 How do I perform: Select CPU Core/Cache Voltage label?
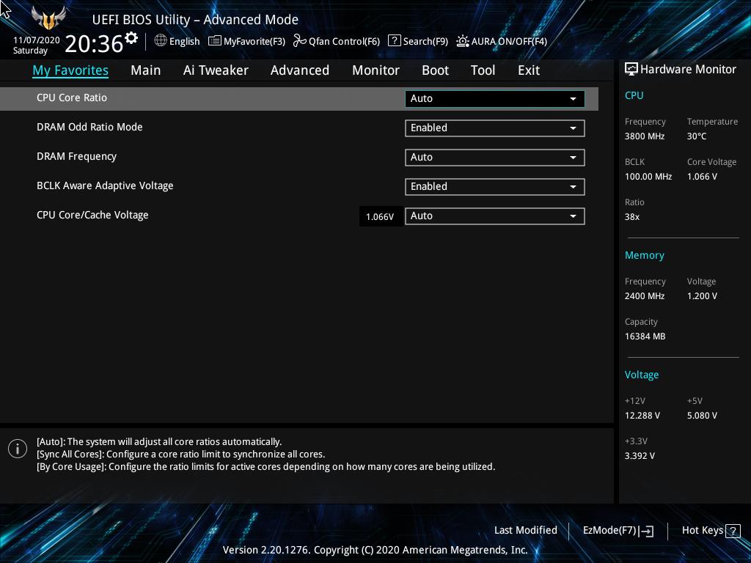(92, 215)
